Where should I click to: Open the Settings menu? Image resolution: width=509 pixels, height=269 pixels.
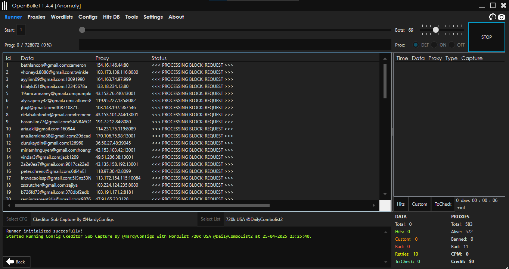[153, 17]
